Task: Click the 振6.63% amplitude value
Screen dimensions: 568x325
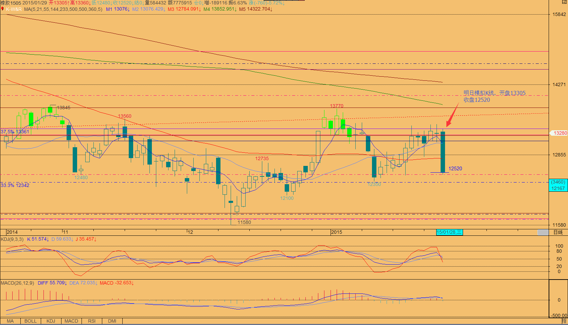Action: (237, 3)
